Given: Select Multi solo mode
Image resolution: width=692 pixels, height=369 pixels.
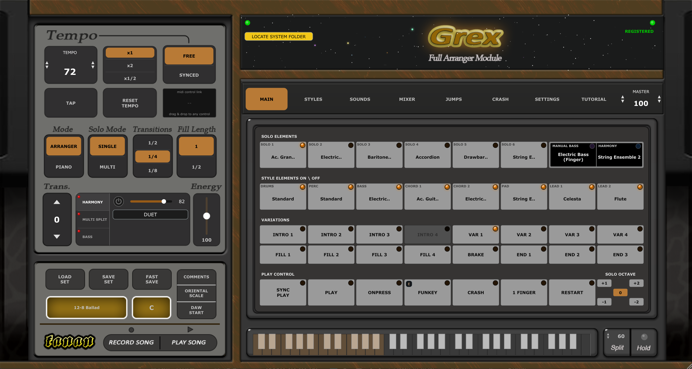Looking at the screenshot, I should (x=107, y=167).
